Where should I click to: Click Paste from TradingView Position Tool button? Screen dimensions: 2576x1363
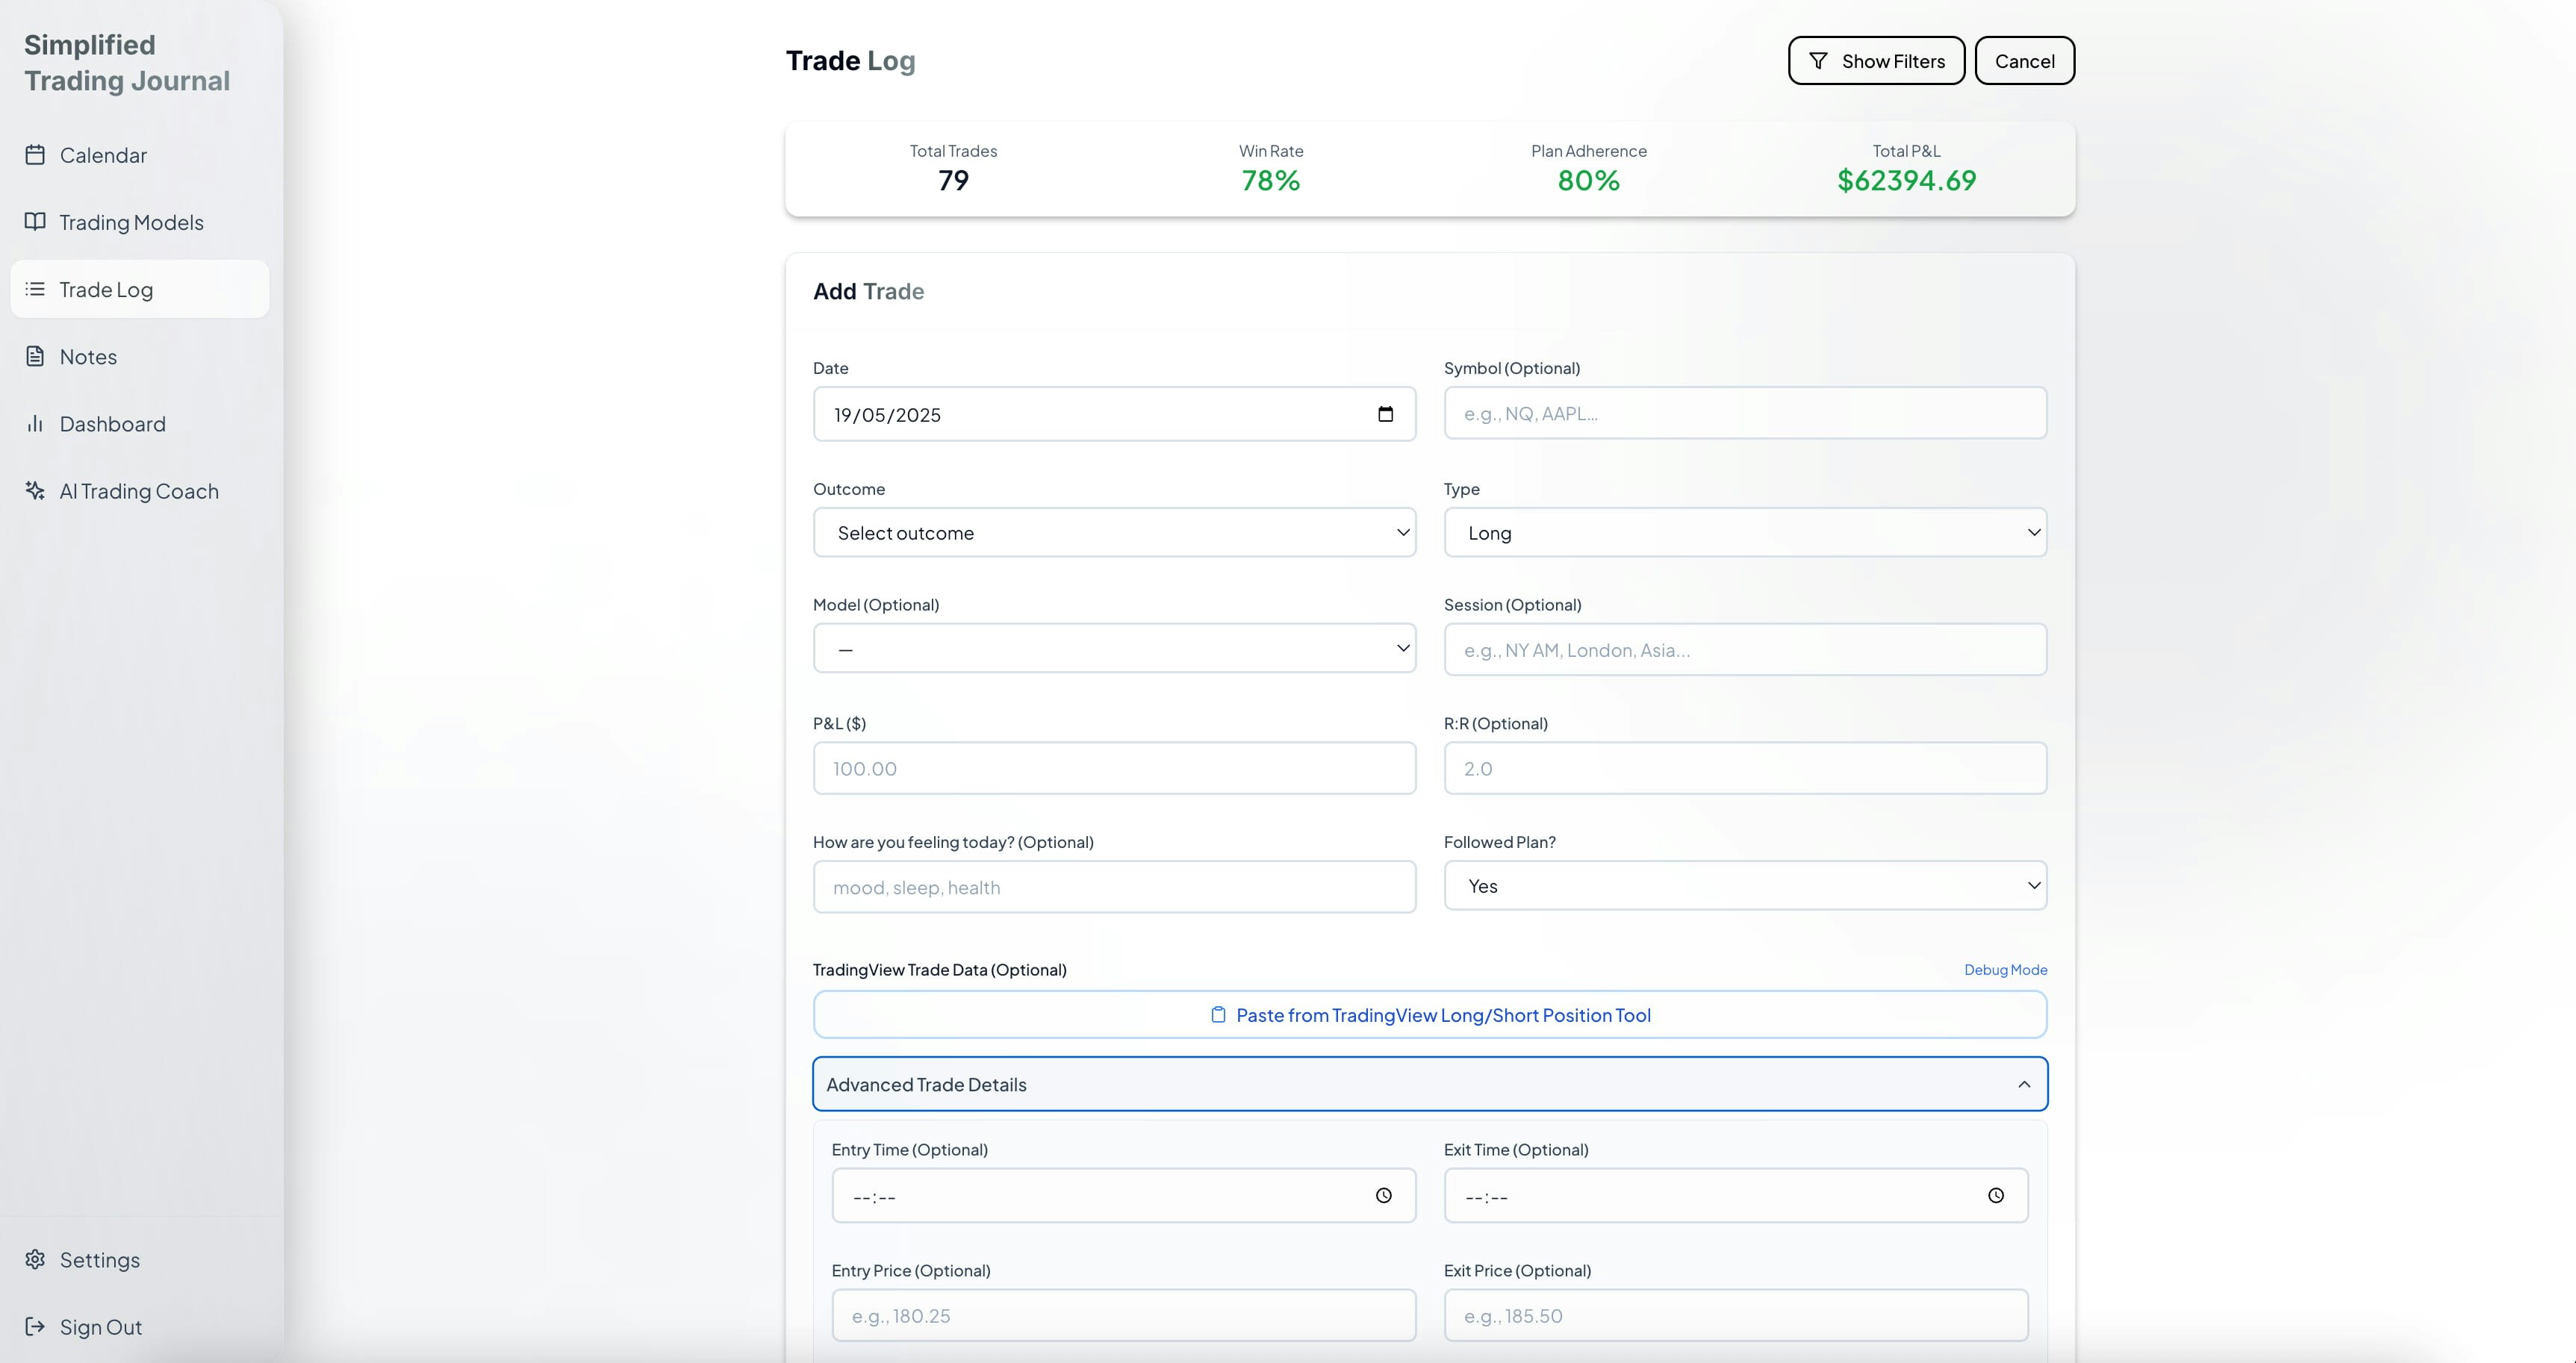coord(1430,1015)
